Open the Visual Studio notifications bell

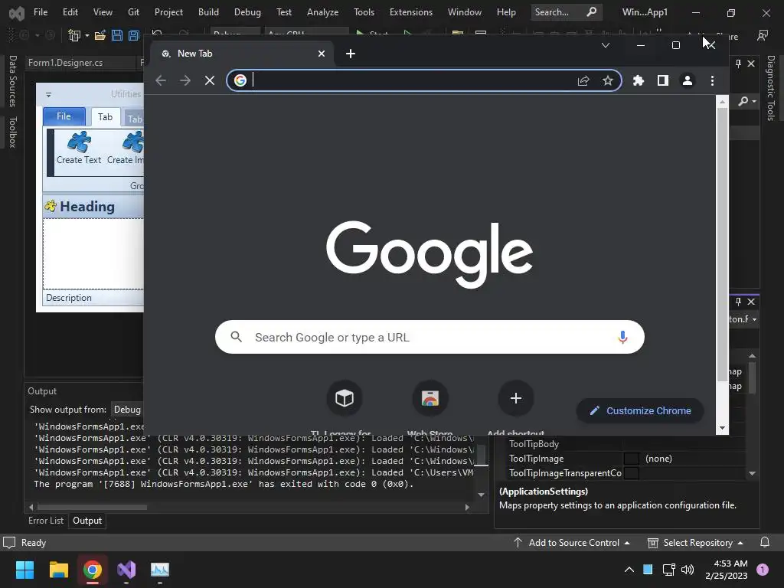click(x=765, y=543)
